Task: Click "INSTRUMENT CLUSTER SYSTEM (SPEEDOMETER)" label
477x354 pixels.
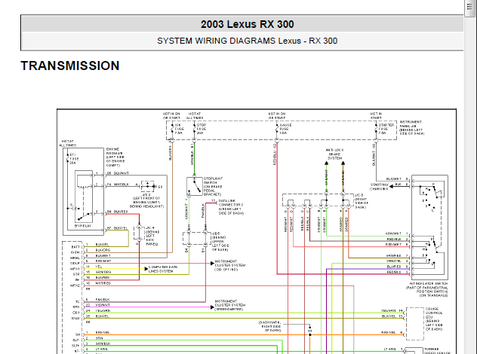Action: pos(230,305)
